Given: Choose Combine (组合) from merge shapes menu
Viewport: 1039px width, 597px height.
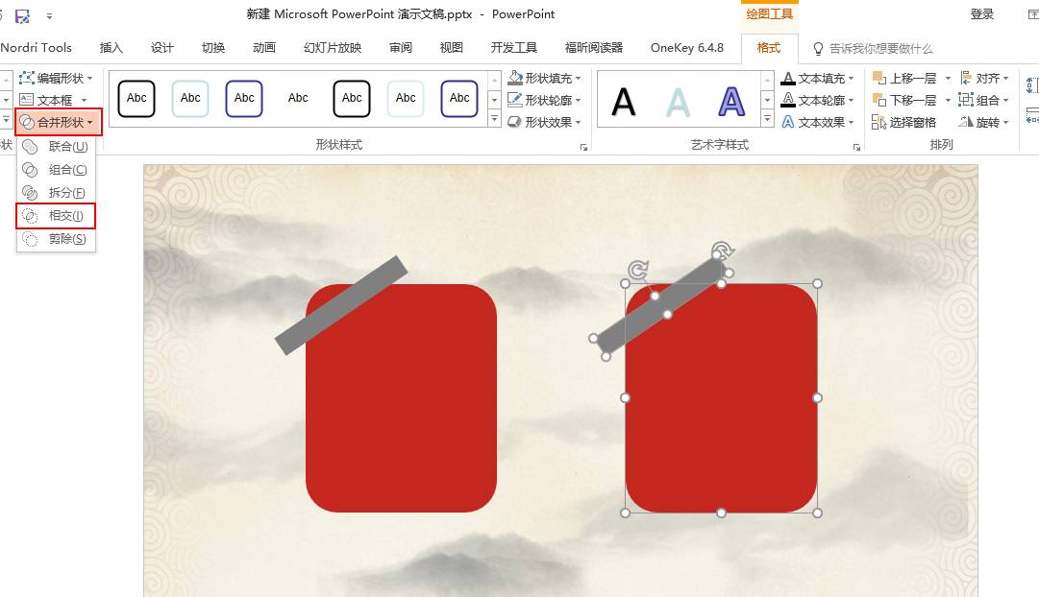Looking at the screenshot, I should (57, 170).
